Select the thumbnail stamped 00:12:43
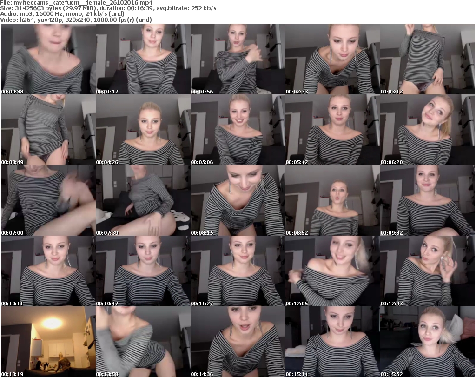The image size is (476, 377). click(x=428, y=271)
